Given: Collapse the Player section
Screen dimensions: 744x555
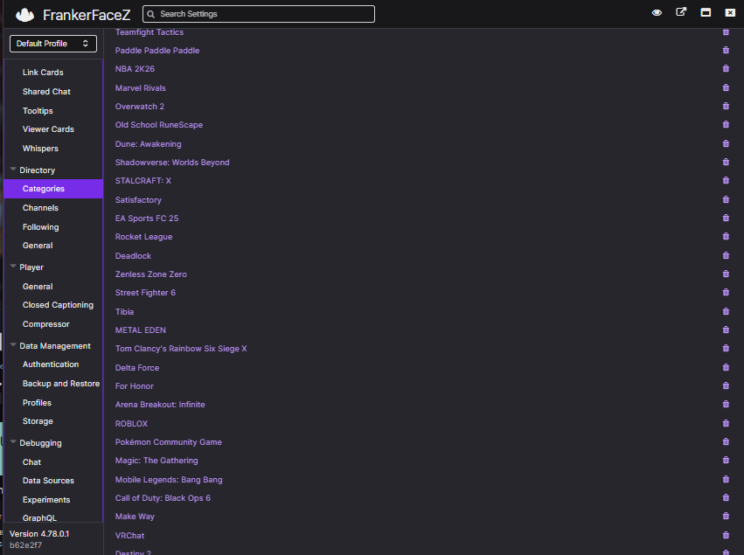Looking at the screenshot, I should [x=13, y=267].
